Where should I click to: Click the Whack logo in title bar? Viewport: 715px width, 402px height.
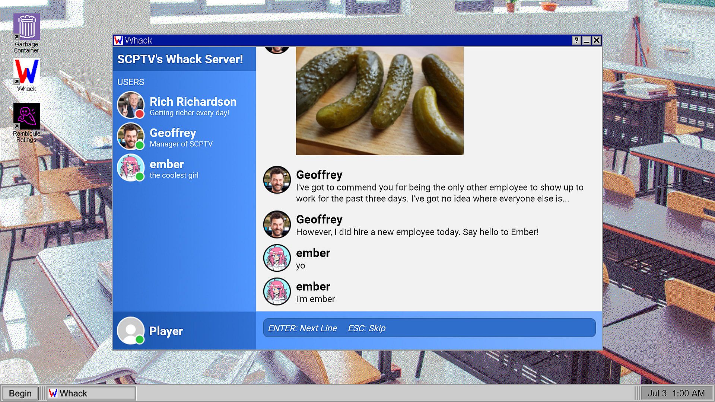[118, 40]
